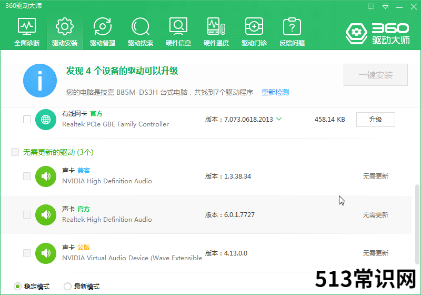Click 无需更新 for NVIDIA Virtual Audio Device
Viewport: 421px width, 295px height.
[376, 253]
